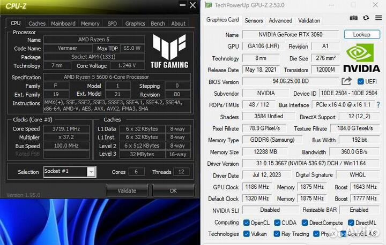Click the Bandwidth value 360.0 GB/s
386x245 pixels.
[354, 152]
